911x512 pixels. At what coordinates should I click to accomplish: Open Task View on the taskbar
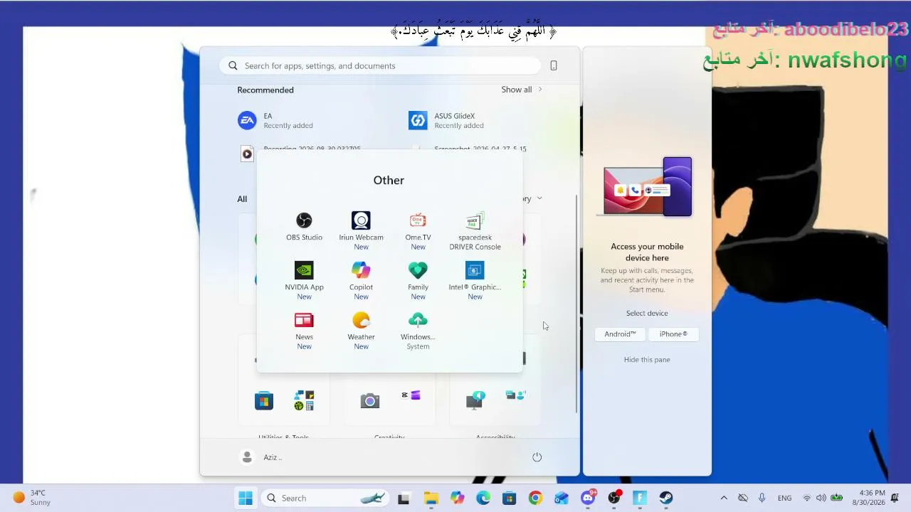tap(404, 498)
